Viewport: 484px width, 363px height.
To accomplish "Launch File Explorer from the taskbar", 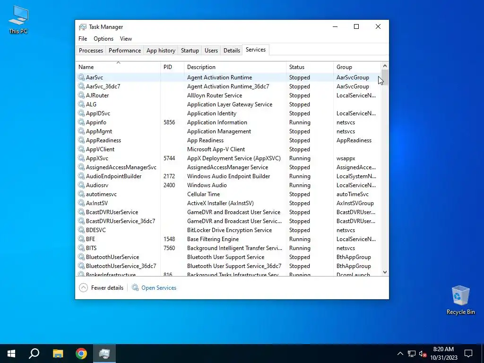I will coord(58,354).
